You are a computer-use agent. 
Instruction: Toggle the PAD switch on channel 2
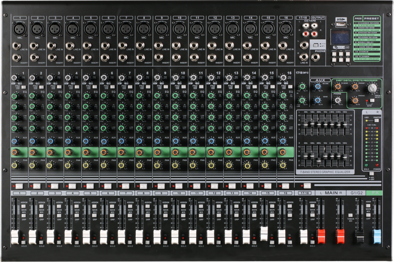tap(41, 87)
